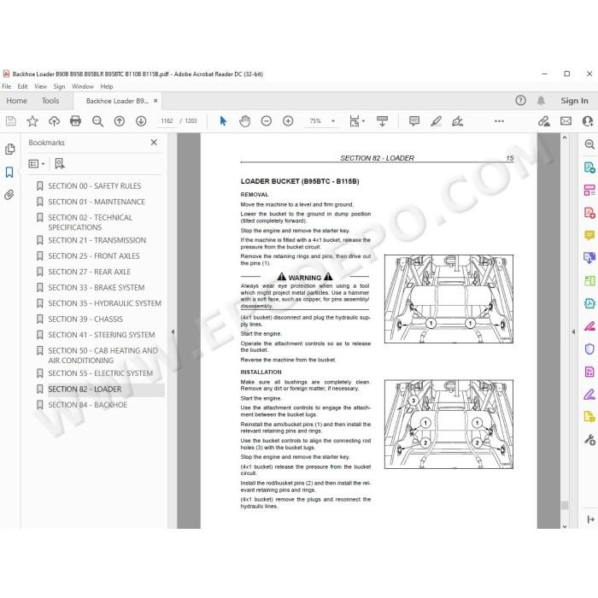Select the highlighter pen tool

436,121
